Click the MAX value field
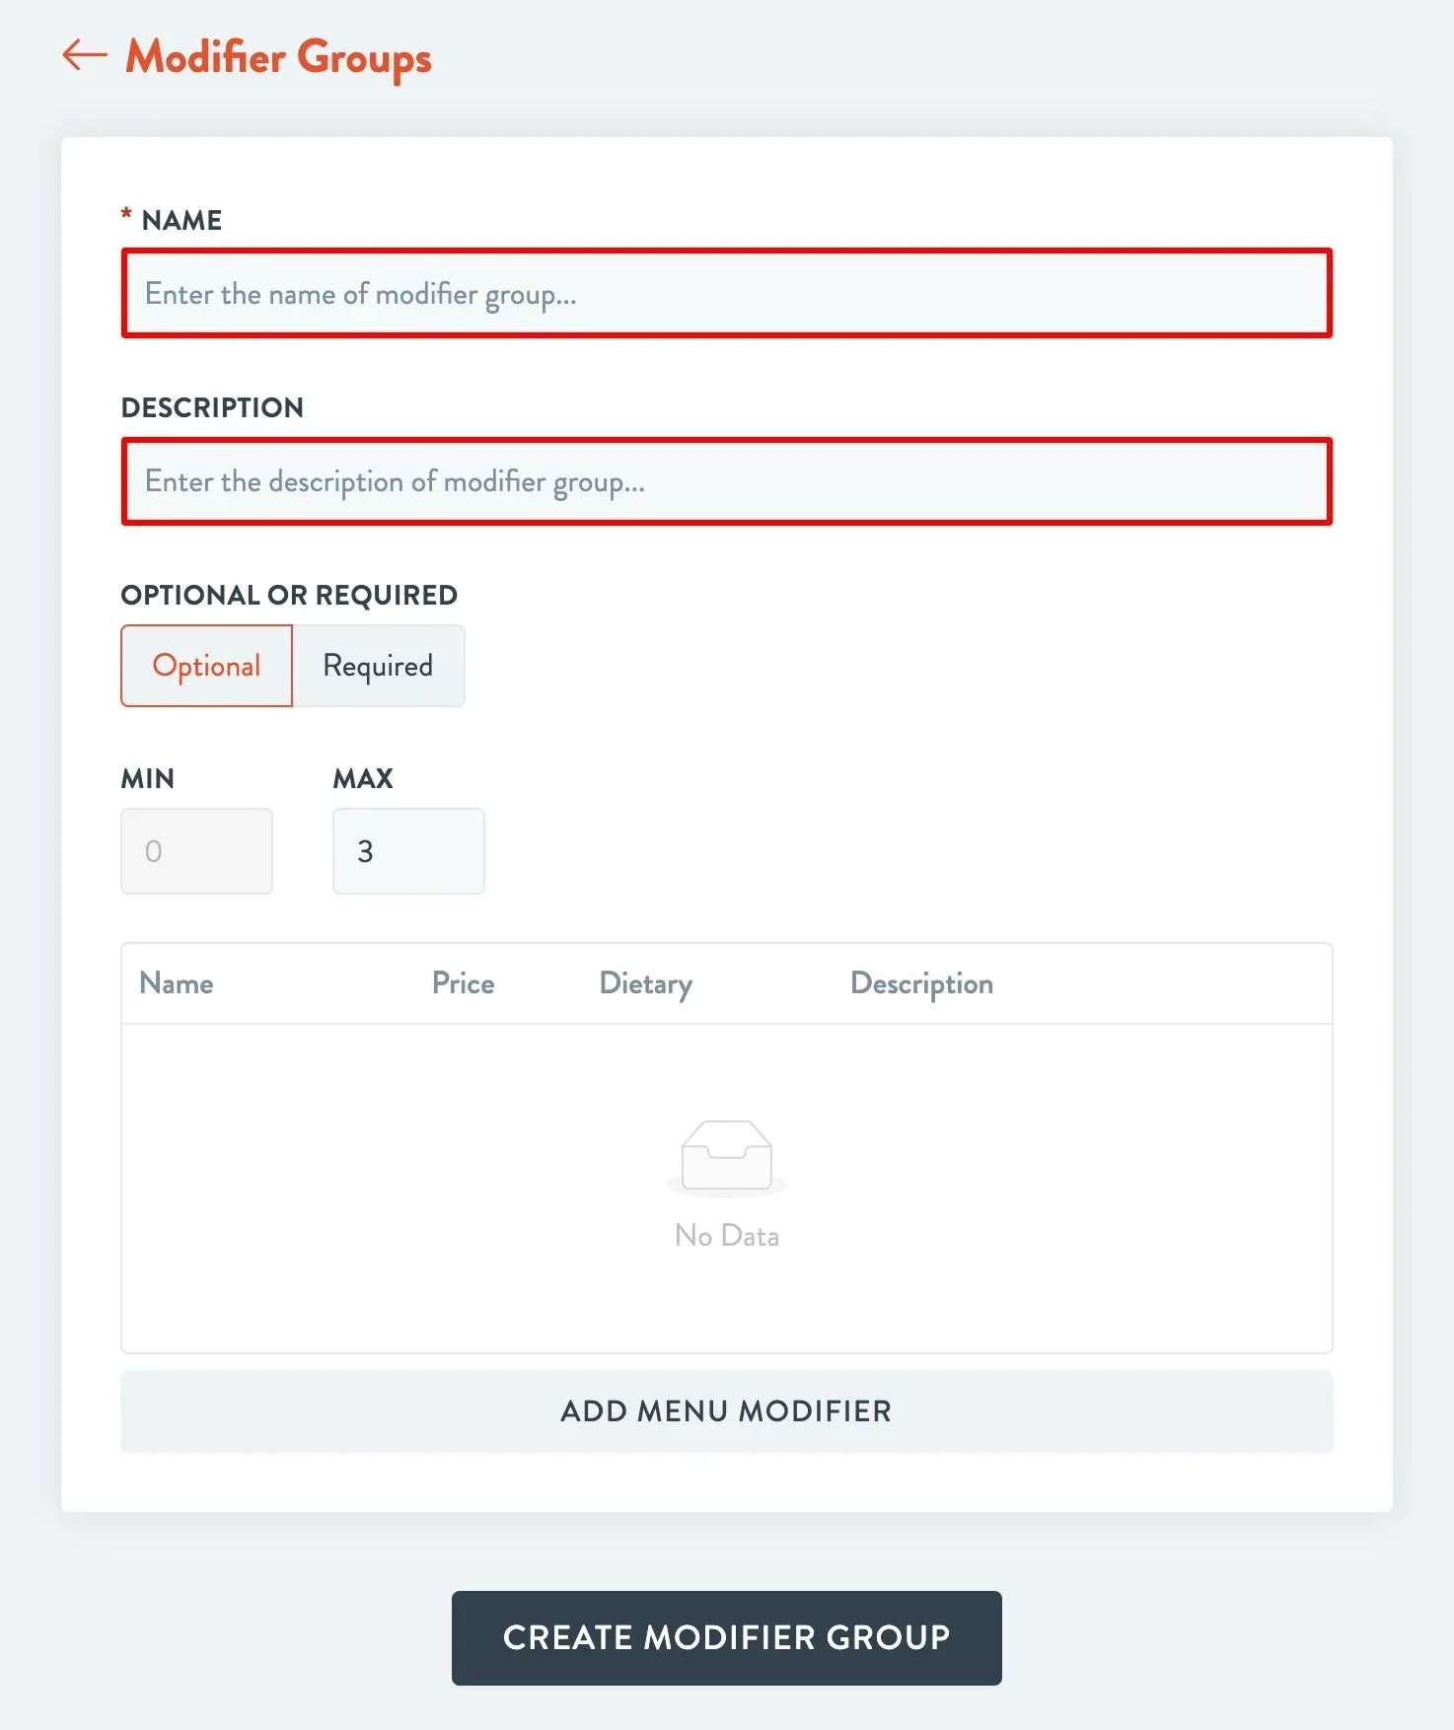 tap(408, 851)
